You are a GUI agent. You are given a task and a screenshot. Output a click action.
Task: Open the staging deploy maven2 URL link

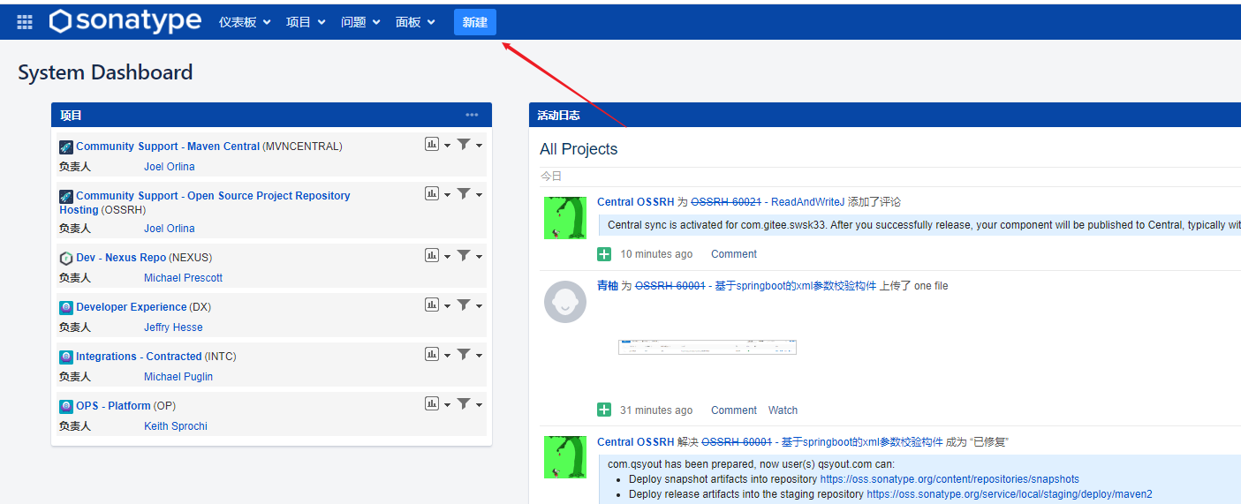point(1010,494)
